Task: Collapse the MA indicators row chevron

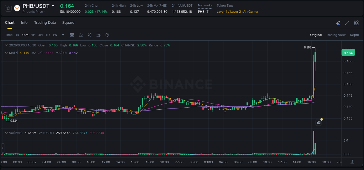Action: tap(6, 53)
